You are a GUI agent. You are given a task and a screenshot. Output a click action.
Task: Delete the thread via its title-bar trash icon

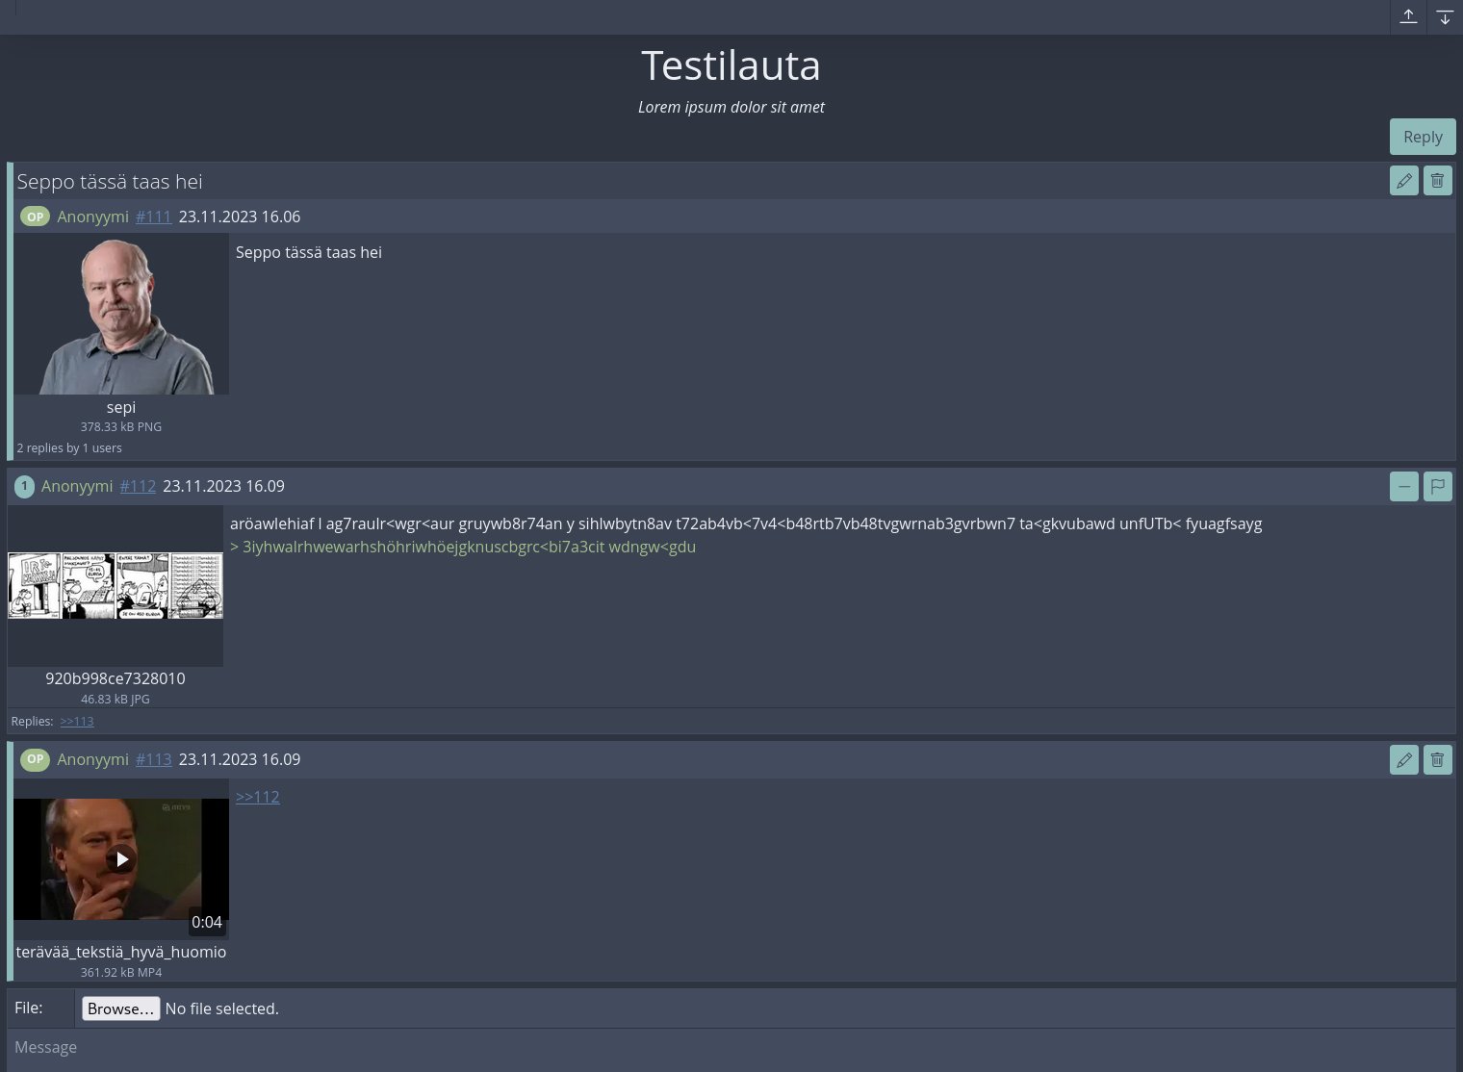click(1437, 180)
